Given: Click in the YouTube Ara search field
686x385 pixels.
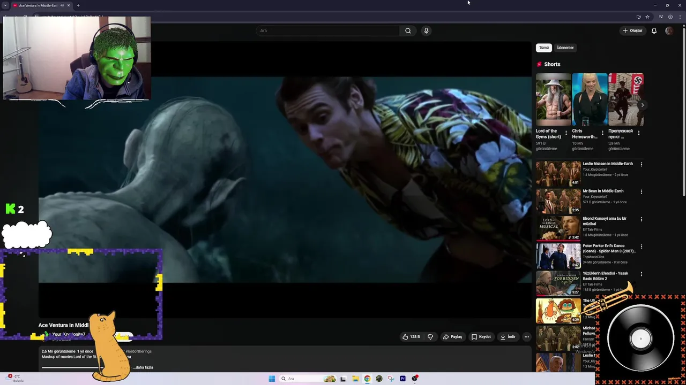Looking at the screenshot, I should (328, 30).
